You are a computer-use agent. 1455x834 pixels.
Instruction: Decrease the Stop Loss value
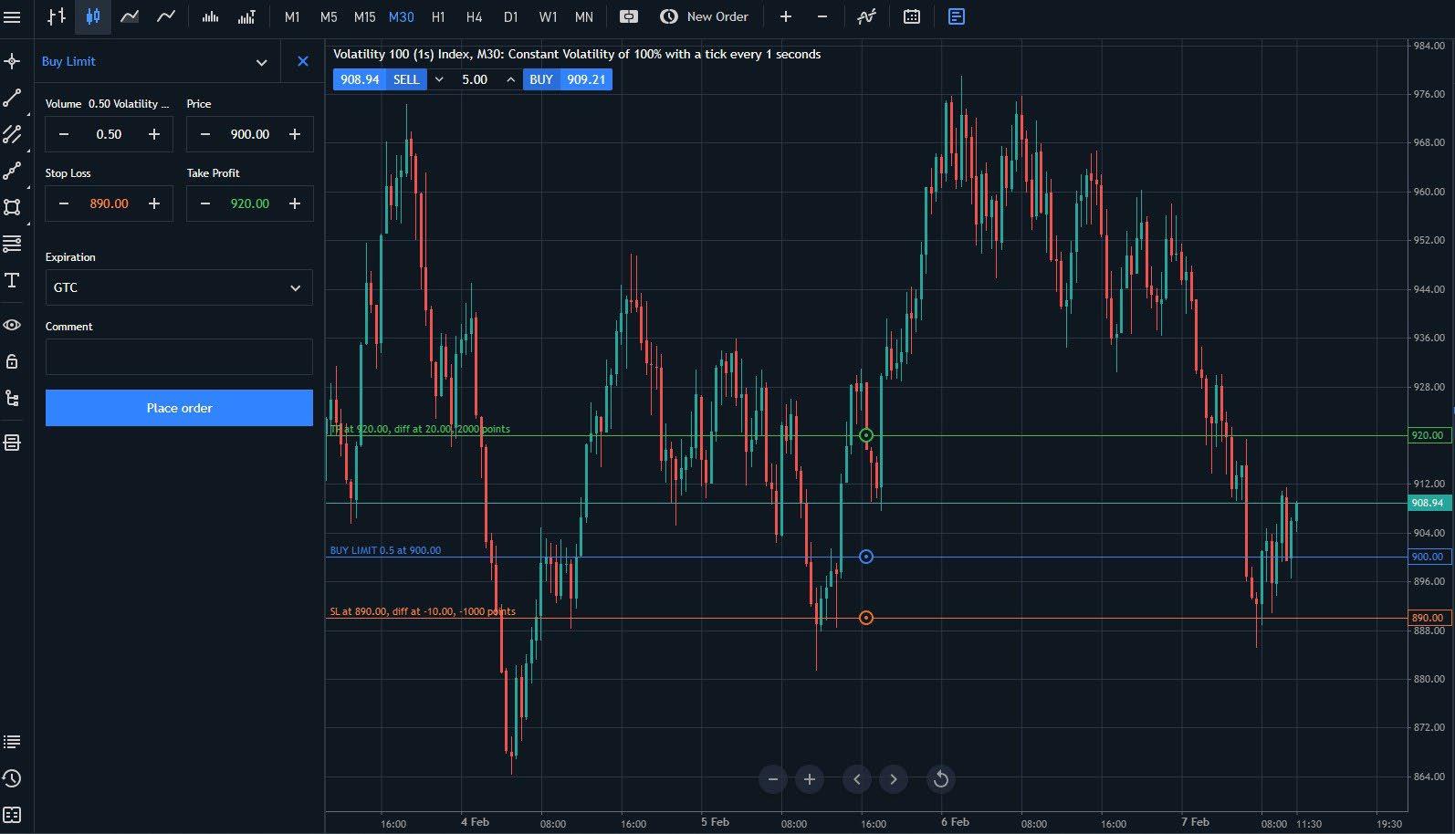[64, 203]
